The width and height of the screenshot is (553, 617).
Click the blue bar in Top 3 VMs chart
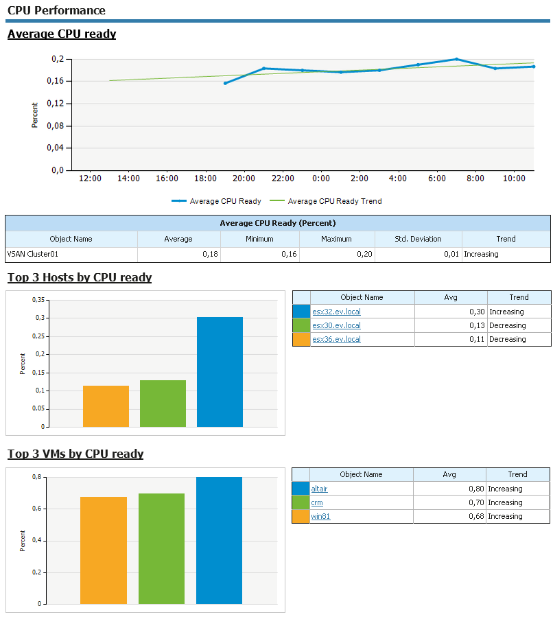tap(219, 540)
